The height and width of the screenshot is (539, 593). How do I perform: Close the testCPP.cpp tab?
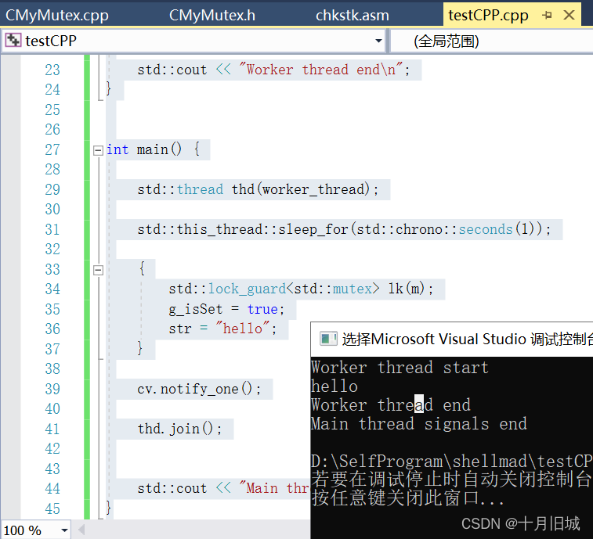[x=569, y=15]
